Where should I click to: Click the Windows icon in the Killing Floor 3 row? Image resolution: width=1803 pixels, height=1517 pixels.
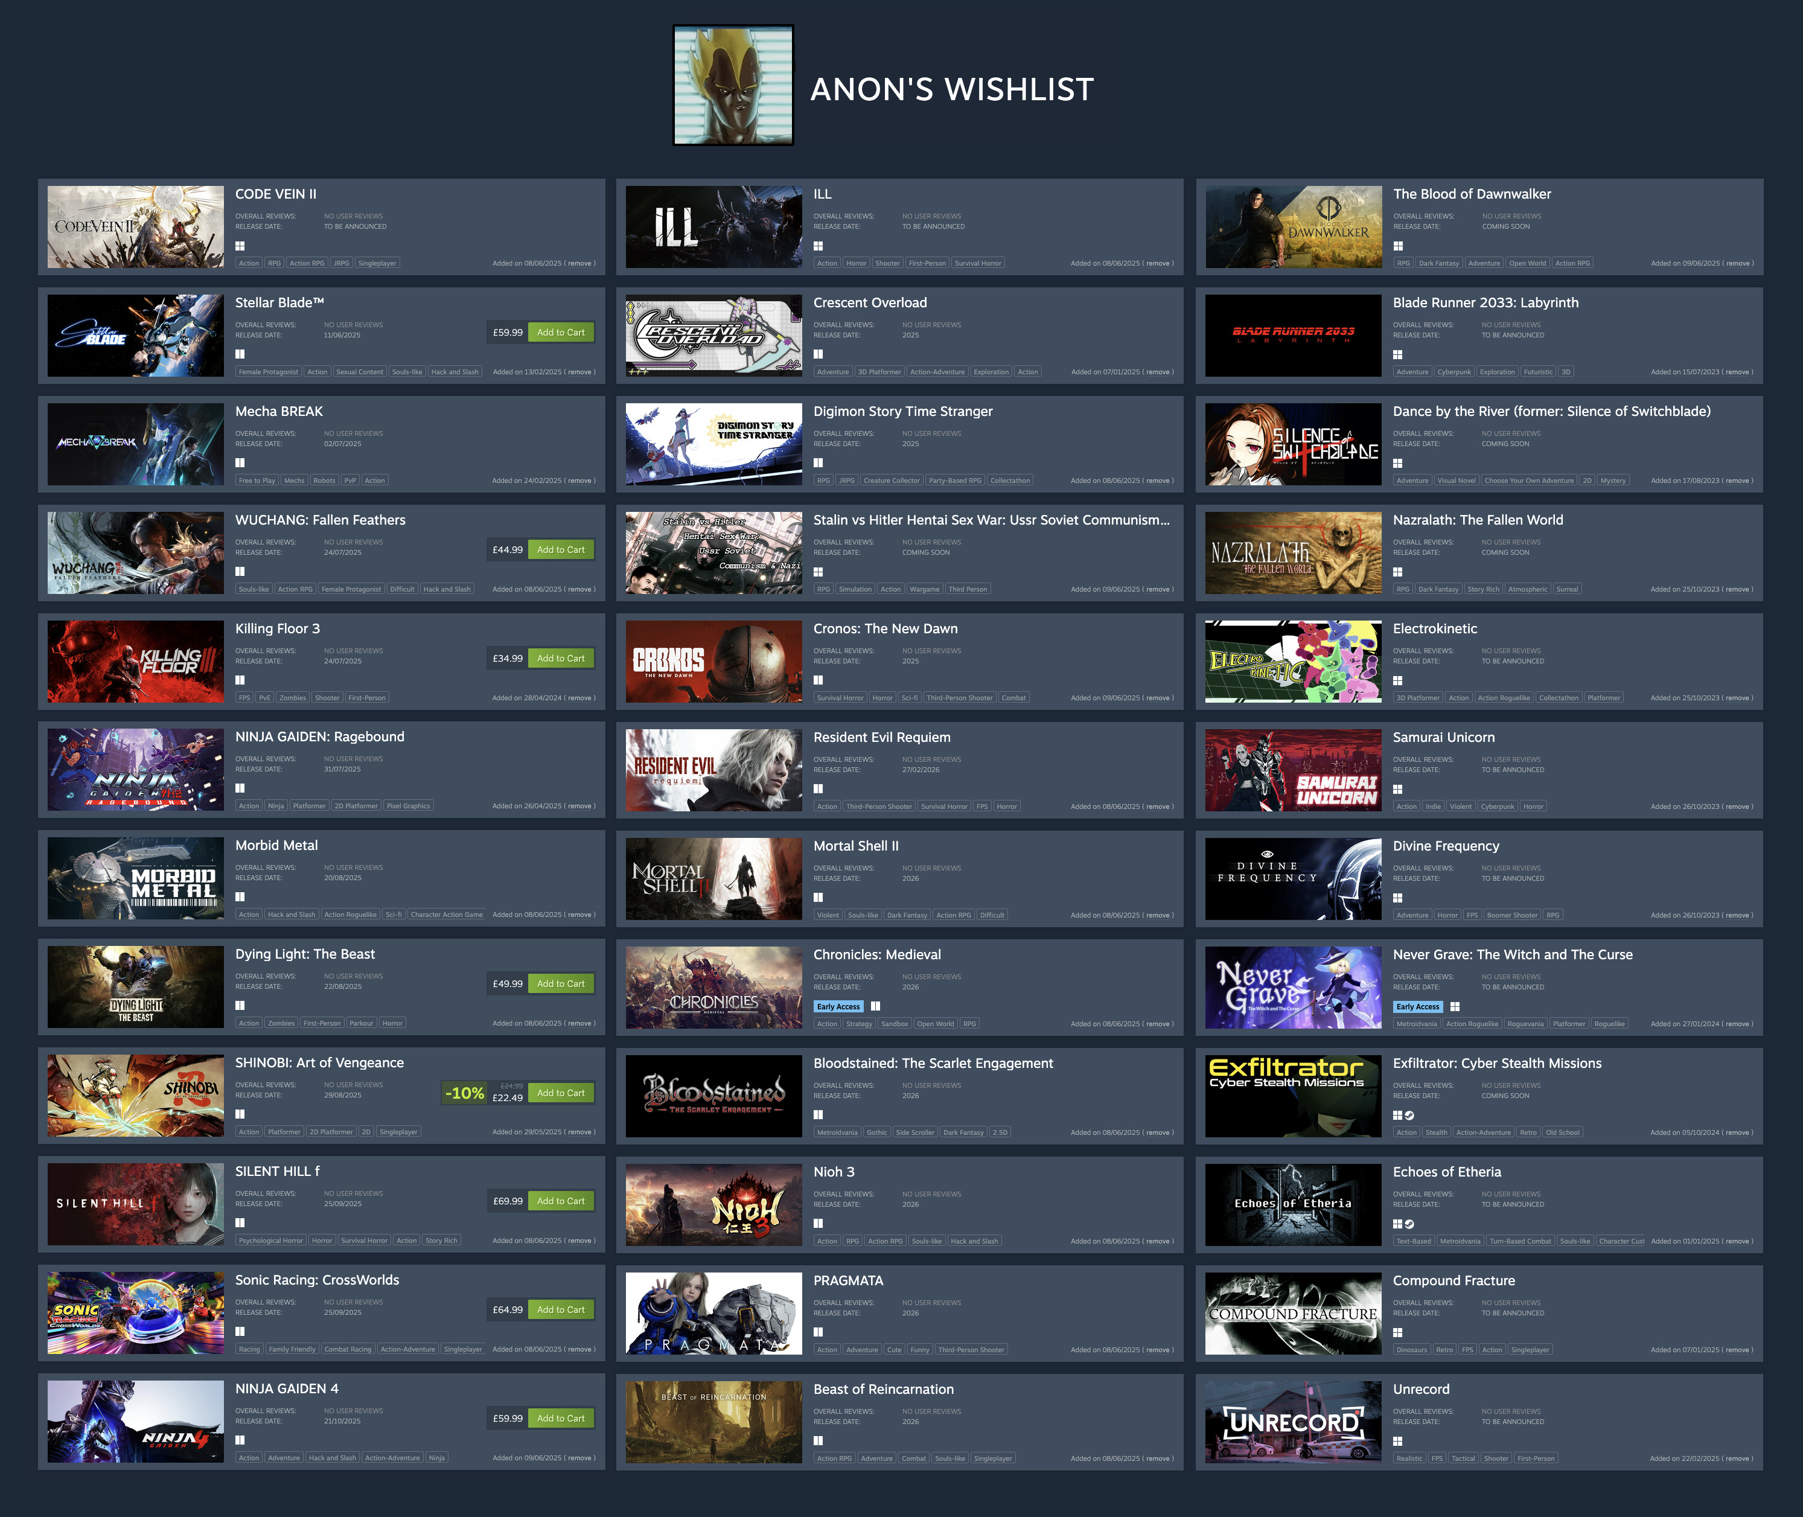(x=240, y=680)
